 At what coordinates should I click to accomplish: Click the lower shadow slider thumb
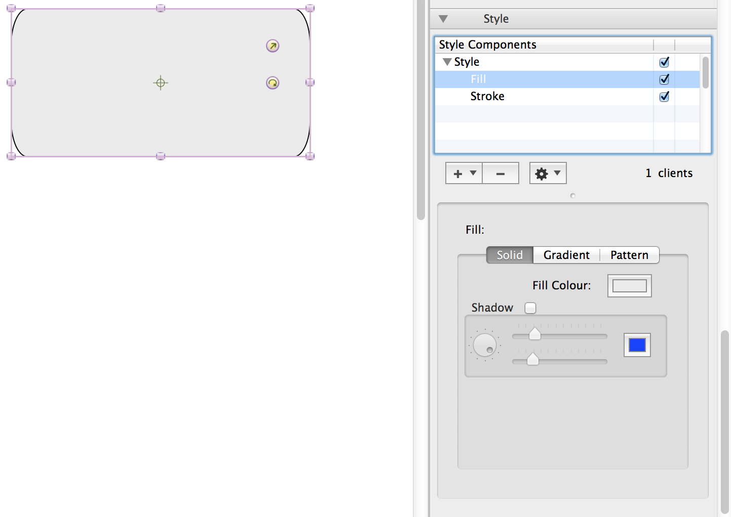point(533,359)
